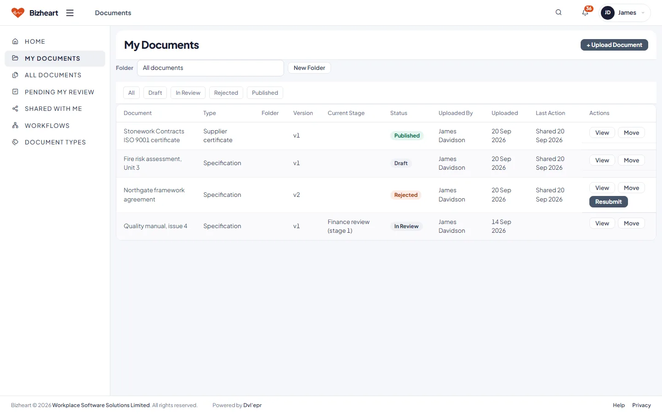Screen dimensions: 662x414
Task: Click the All Documents copy icon
Action: [15, 75]
